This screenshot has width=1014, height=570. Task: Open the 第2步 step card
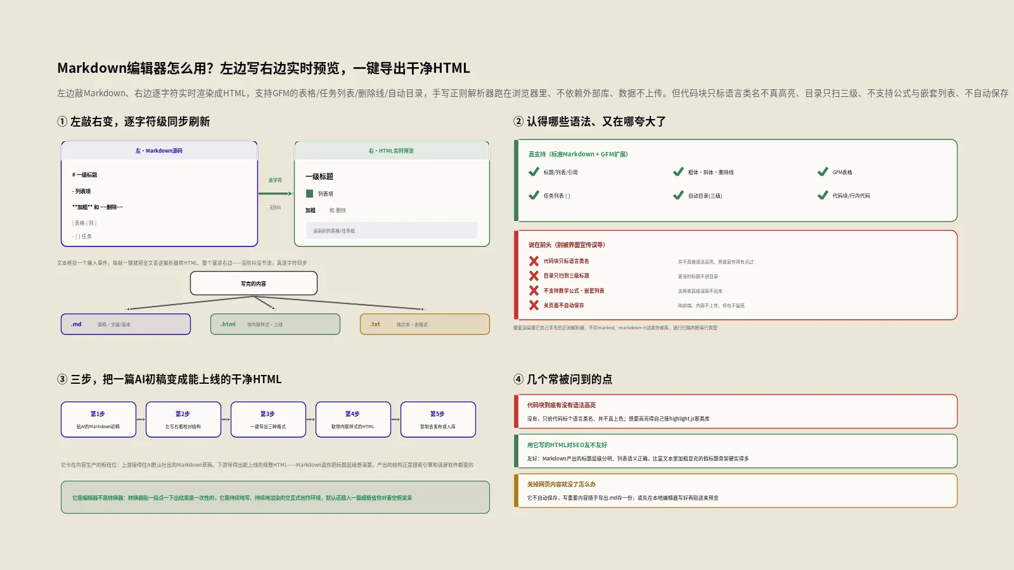(x=183, y=419)
